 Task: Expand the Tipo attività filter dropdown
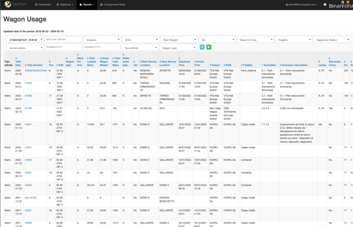[140, 48]
